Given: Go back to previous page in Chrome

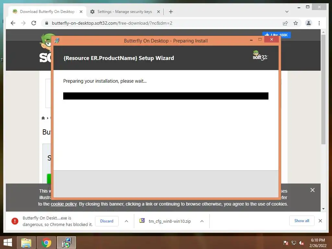Looking at the screenshot, I should pyautogui.click(x=13, y=23).
